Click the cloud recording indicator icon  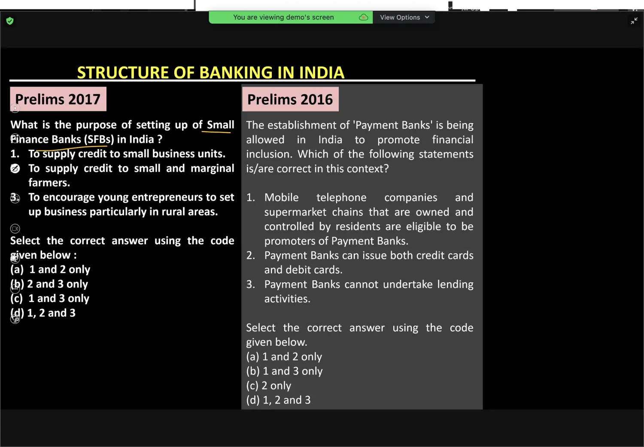pyautogui.click(x=363, y=17)
